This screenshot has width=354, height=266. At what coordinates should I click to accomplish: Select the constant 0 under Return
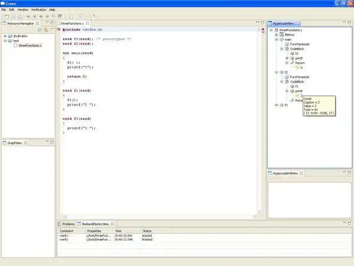point(301,68)
